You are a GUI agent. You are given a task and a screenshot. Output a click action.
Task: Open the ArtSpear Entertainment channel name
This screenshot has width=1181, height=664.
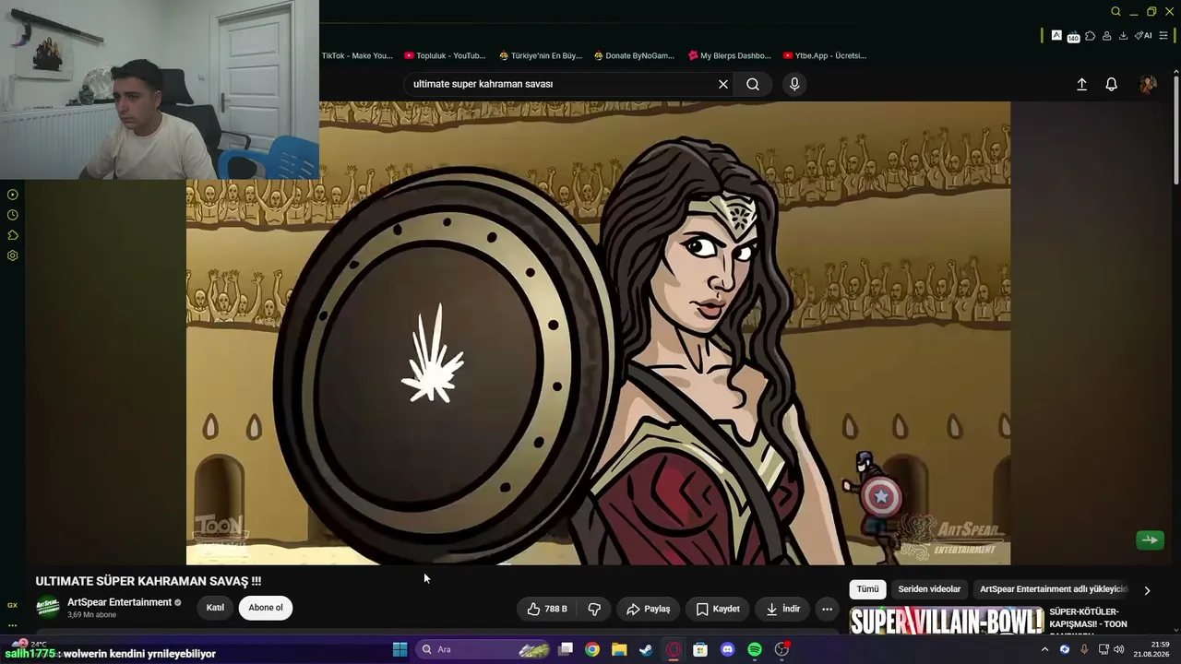pos(120,602)
